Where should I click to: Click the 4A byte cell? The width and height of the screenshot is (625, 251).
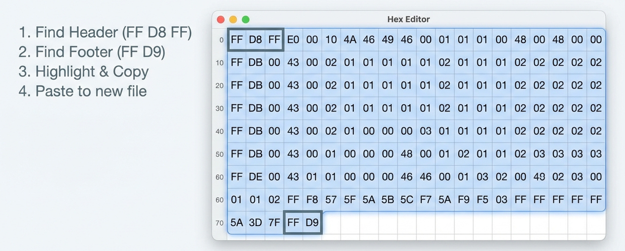tap(350, 40)
